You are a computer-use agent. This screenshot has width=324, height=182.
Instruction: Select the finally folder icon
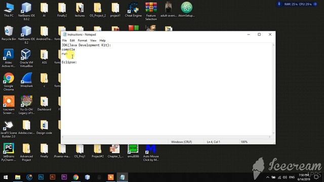44,151
